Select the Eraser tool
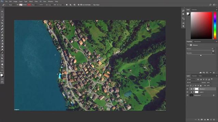 [2, 41]
